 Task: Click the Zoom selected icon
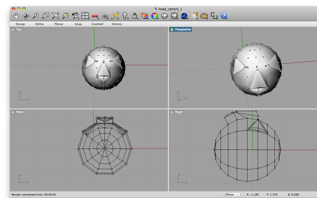[65, 16]
